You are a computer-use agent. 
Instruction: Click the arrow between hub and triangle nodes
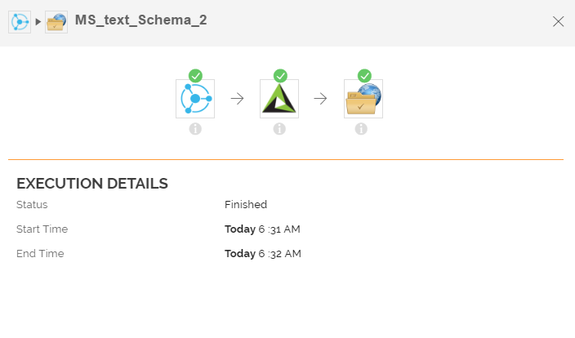point(237,99)
